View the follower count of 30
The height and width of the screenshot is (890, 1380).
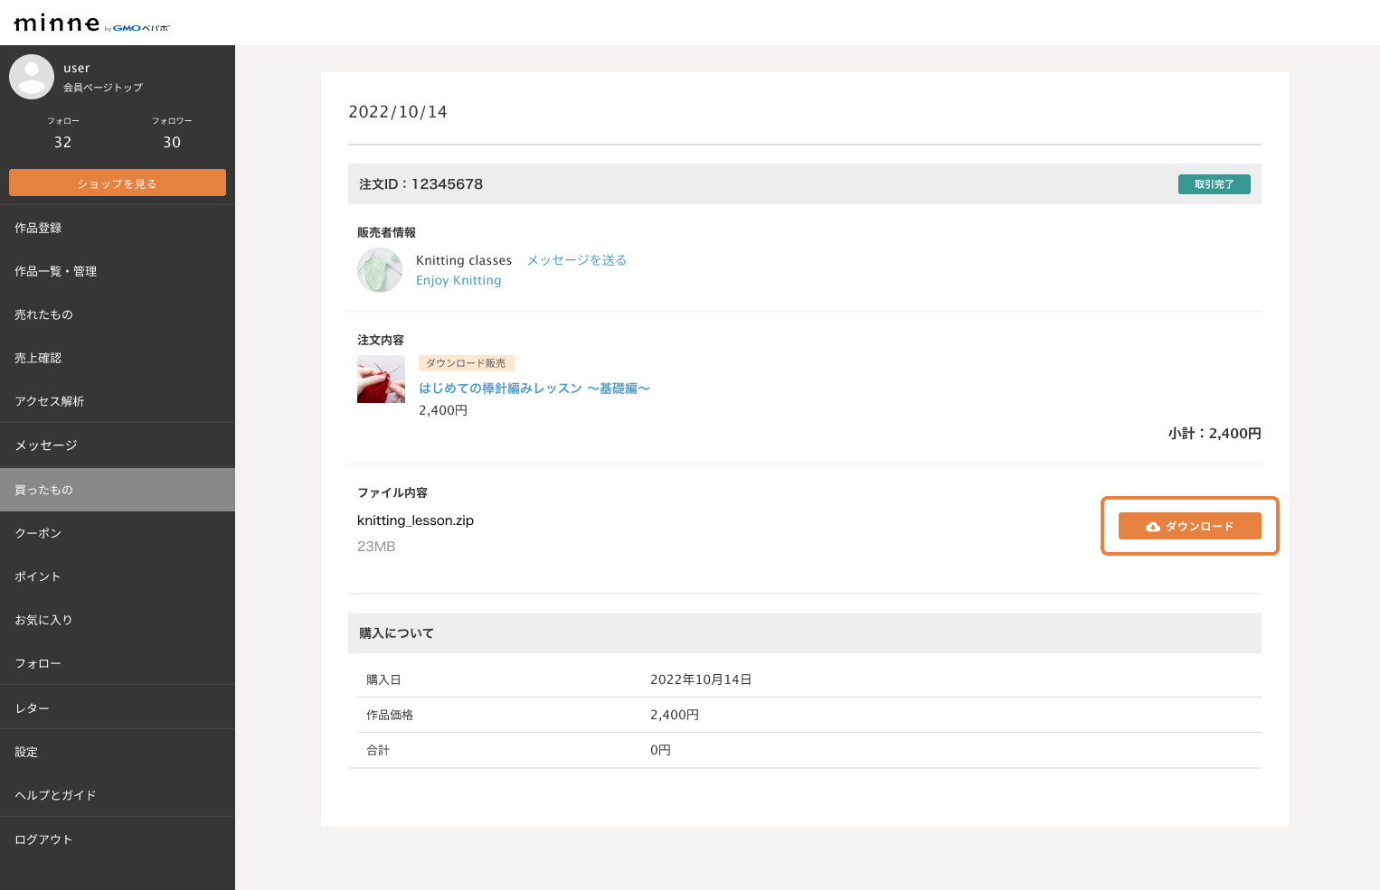172,142
